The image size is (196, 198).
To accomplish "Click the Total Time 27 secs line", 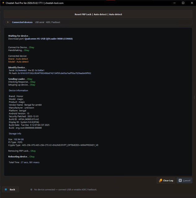I will (24, 162).
